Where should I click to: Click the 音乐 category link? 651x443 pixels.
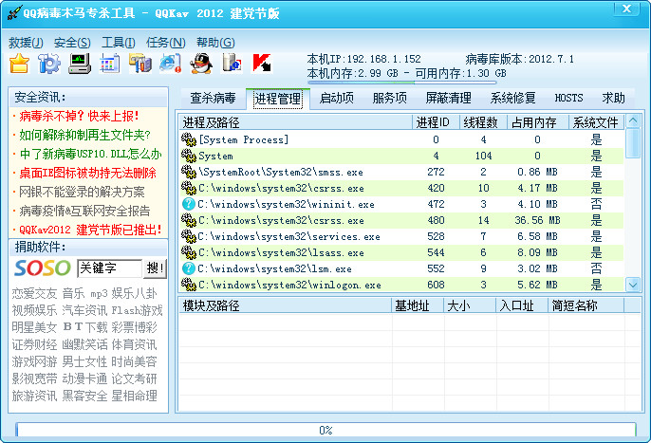[x=73, y=293]
